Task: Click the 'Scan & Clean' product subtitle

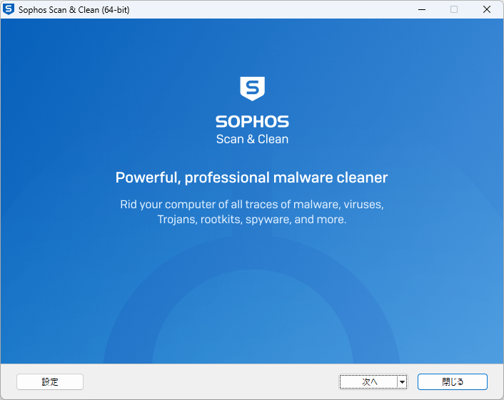Action: [x=252, y=139]
